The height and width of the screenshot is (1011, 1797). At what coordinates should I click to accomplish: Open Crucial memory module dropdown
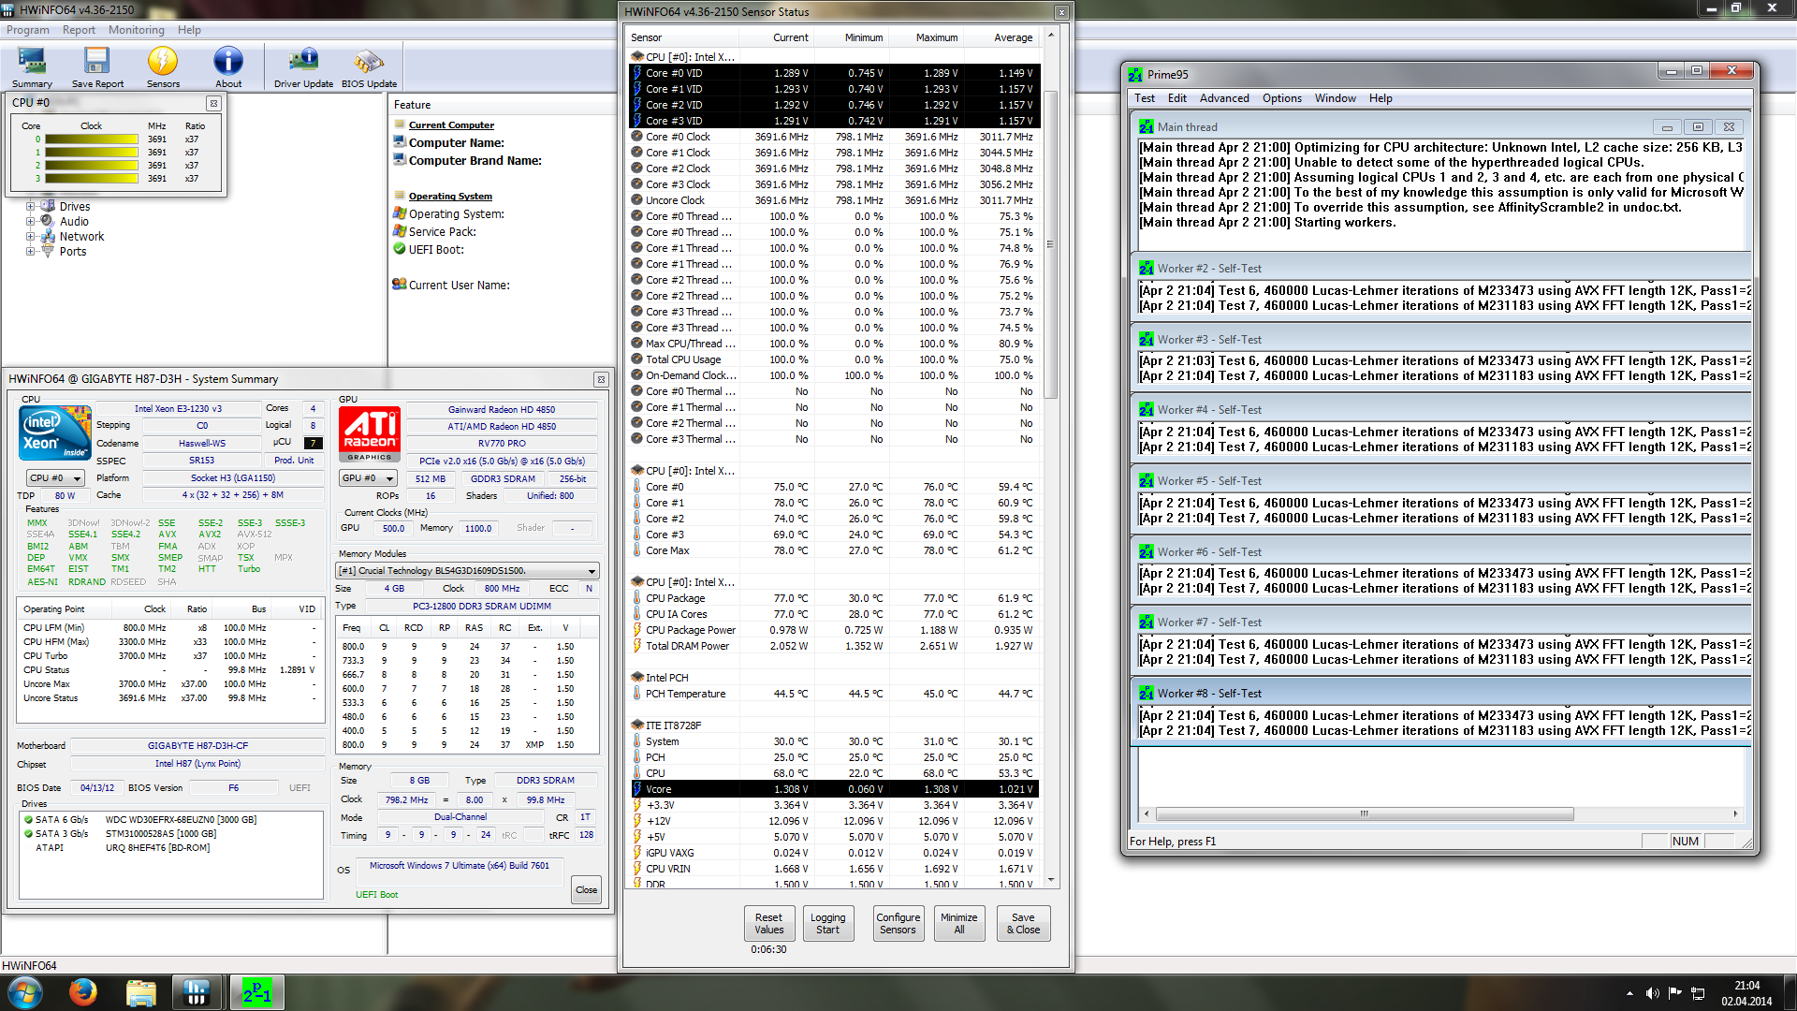(x=467, y=571)
